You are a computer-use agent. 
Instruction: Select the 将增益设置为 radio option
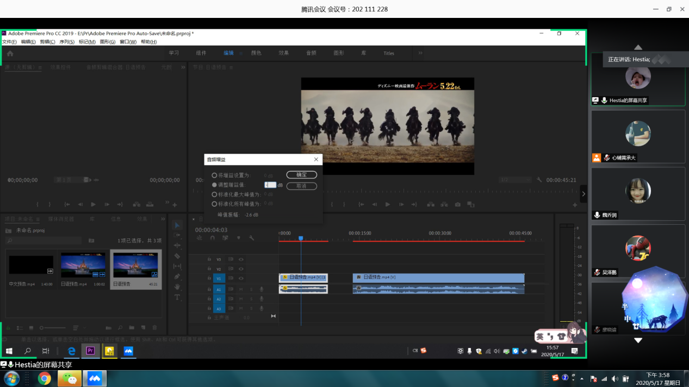214,175
